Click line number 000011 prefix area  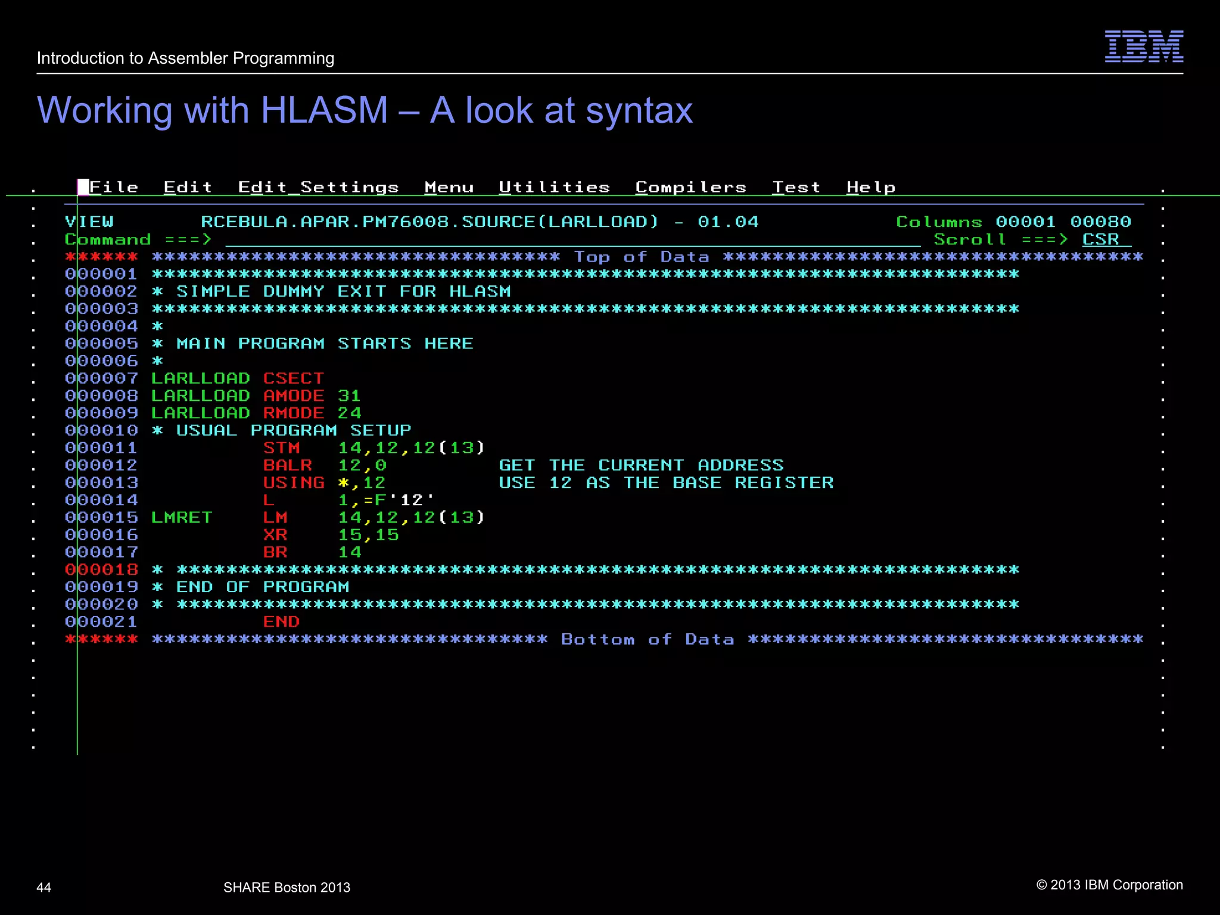101,448
